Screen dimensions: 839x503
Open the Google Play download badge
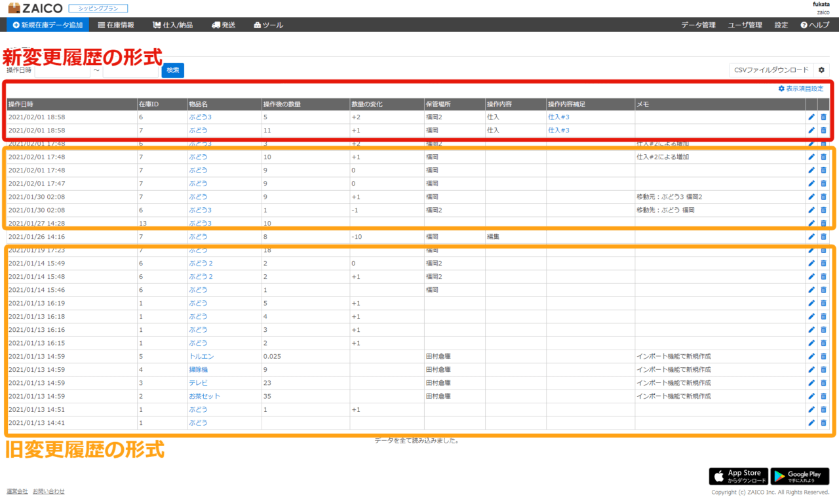[x=800, y=476]
